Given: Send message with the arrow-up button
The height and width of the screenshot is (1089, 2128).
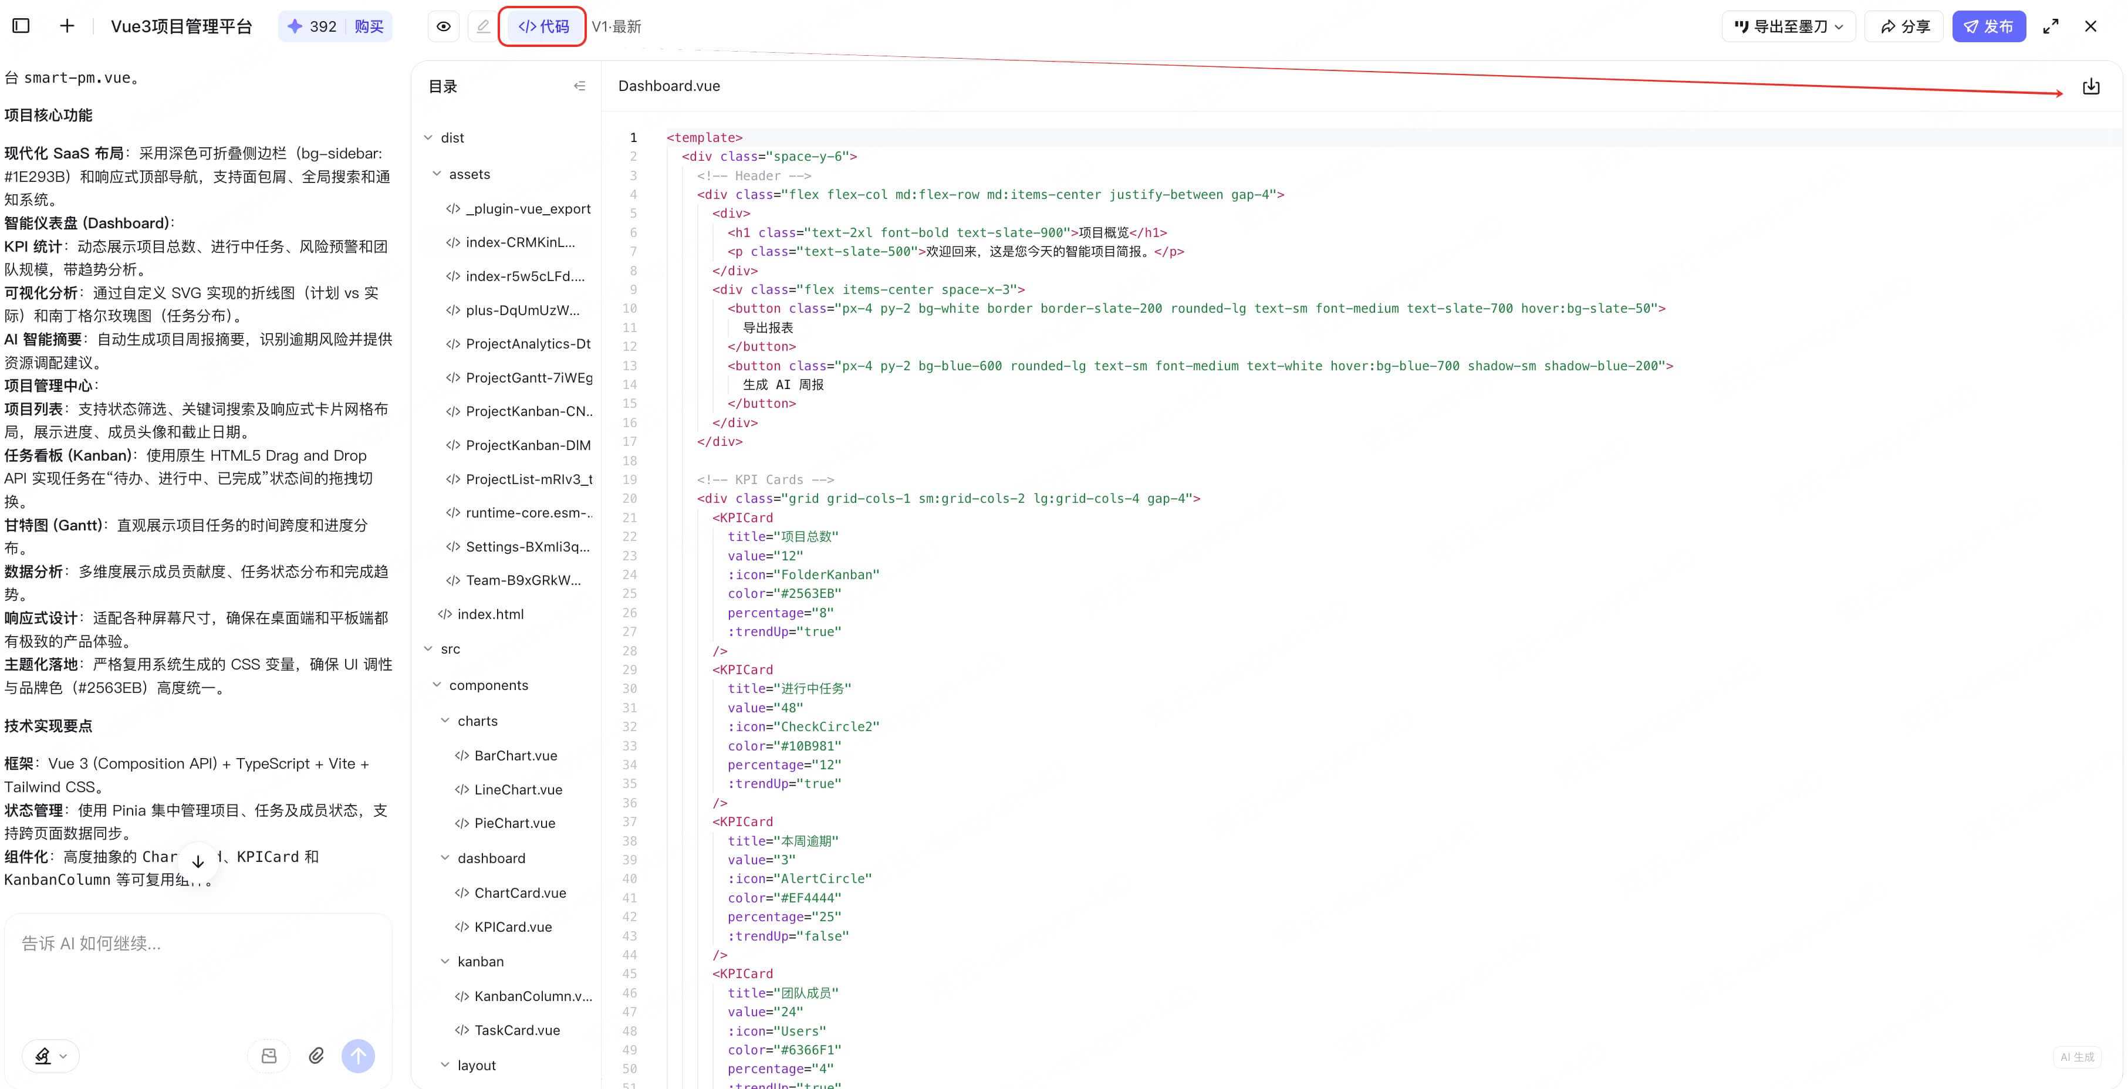Looking at the screenshot, I should (x=357, y=1055).
